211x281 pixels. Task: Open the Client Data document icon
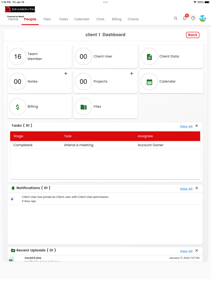(149, 57)
